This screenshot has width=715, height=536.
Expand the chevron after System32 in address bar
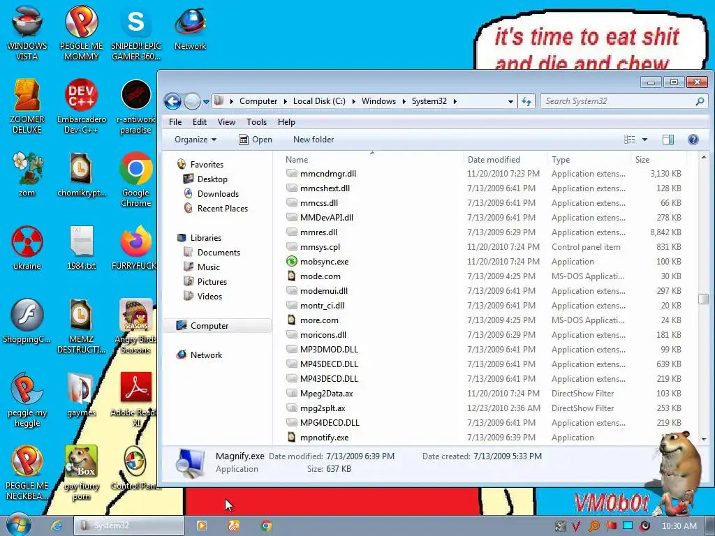[455, 101]
